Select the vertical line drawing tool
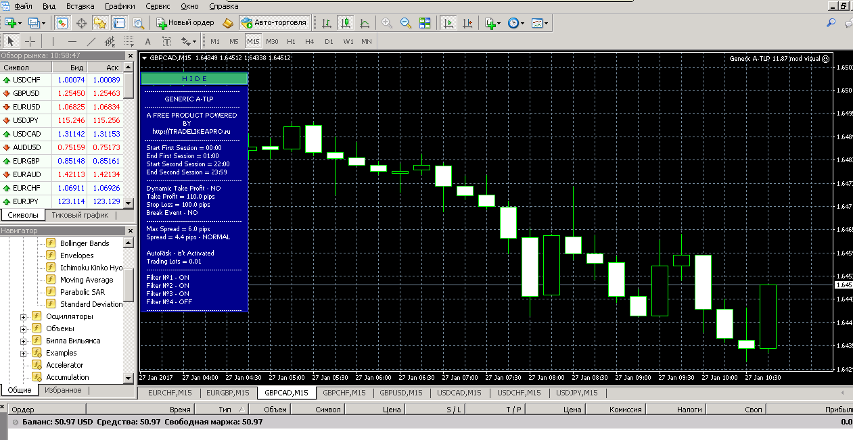Screen dimensions: 853x440 [54, 41]
